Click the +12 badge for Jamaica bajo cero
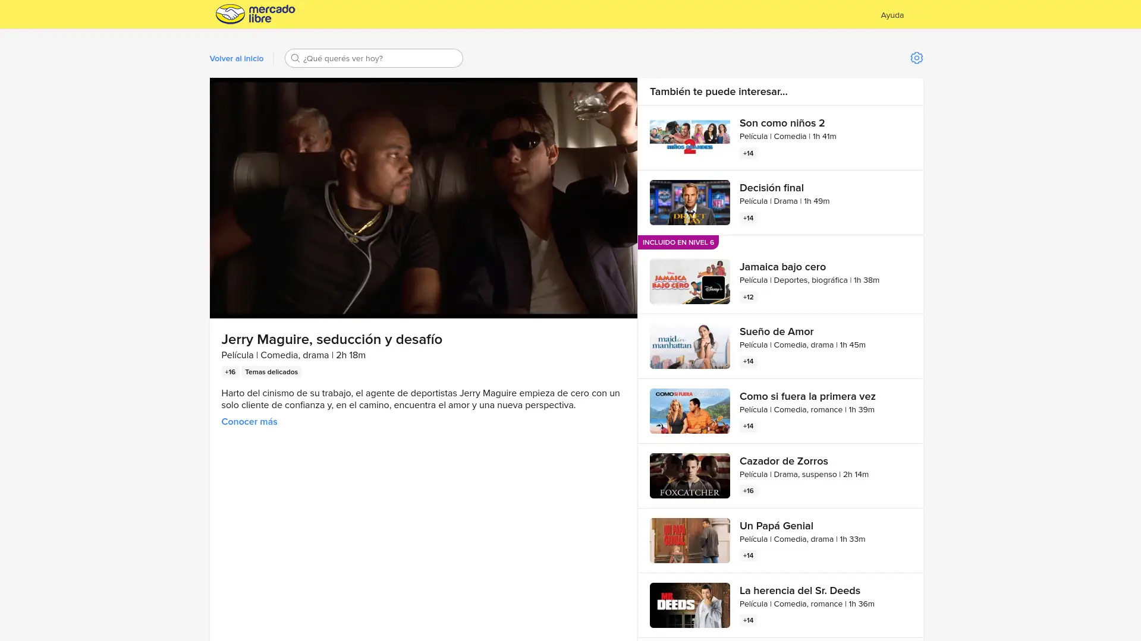Image resolution: width=1141 pixels, height=641 pixels. pos(748,297)
